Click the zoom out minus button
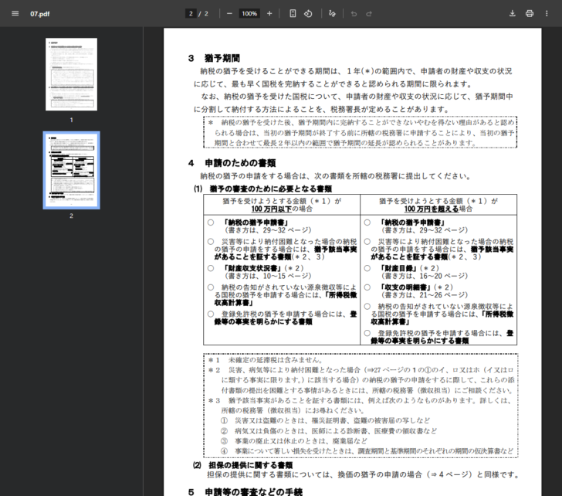Screen dimensions: 562x496 (229, 14)
